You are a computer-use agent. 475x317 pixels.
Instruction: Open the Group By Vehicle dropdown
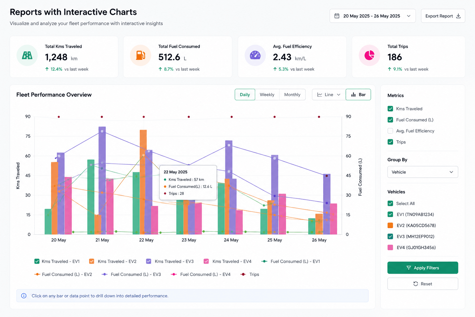[422, 172]
